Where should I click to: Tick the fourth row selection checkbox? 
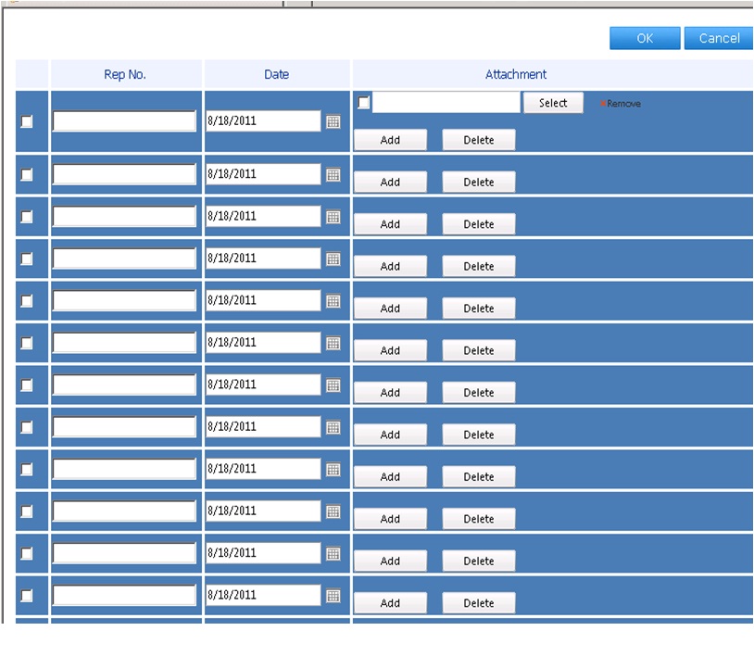tap(27, 259)
